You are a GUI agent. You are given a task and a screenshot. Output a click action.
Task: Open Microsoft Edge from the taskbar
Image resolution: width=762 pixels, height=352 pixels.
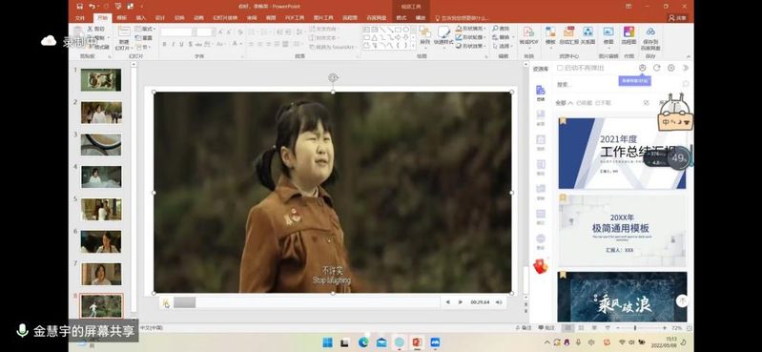pos(363,342)
